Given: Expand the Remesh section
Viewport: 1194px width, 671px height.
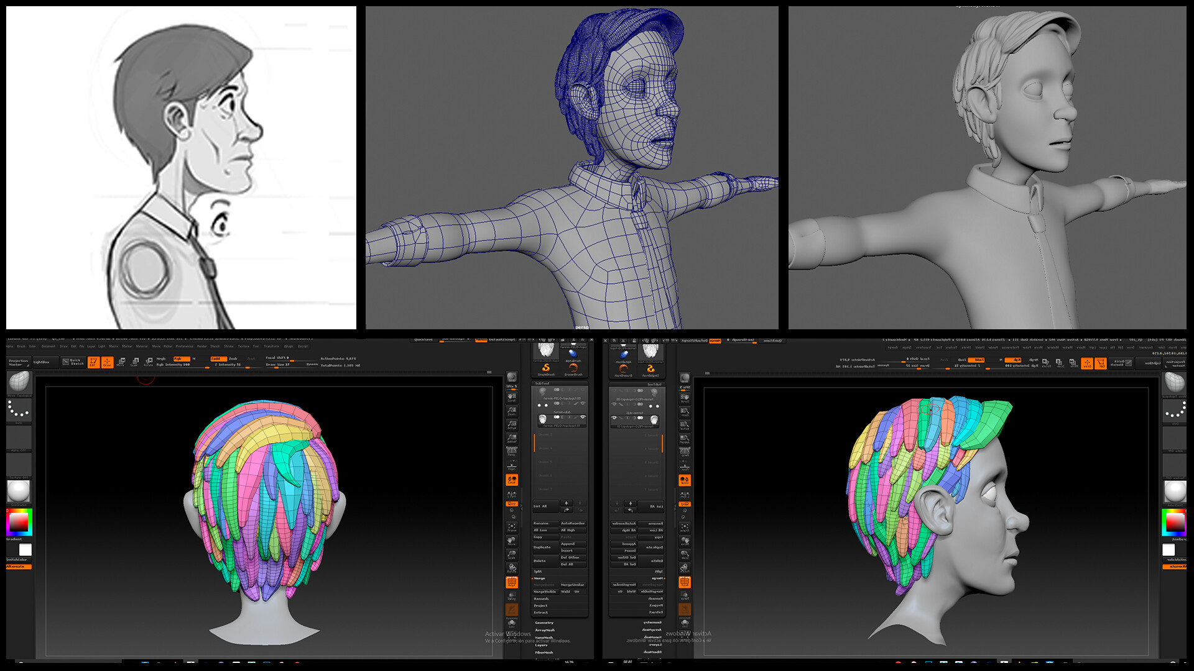Looking at the screenshot, I should tap(541, 598).
